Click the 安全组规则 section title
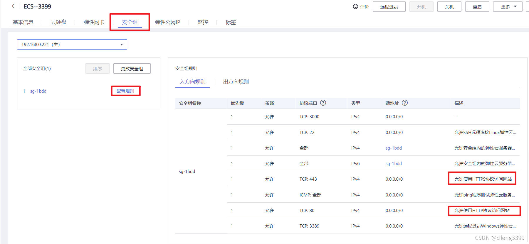529x244 pixels. (x=186, y=69)
